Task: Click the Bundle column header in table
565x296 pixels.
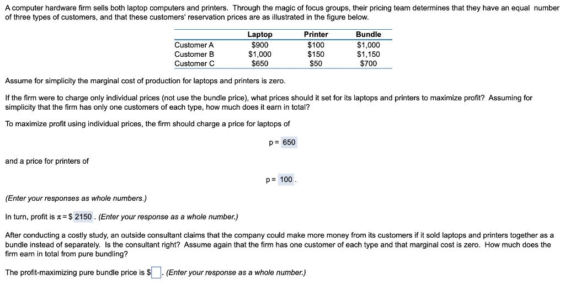Action: point(368,34)
